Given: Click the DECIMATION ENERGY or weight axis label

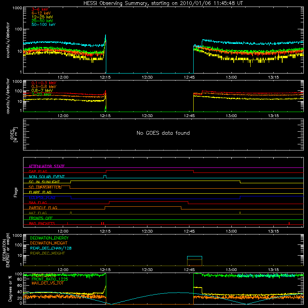Looking at the screenshot, I should click(6, 250).
